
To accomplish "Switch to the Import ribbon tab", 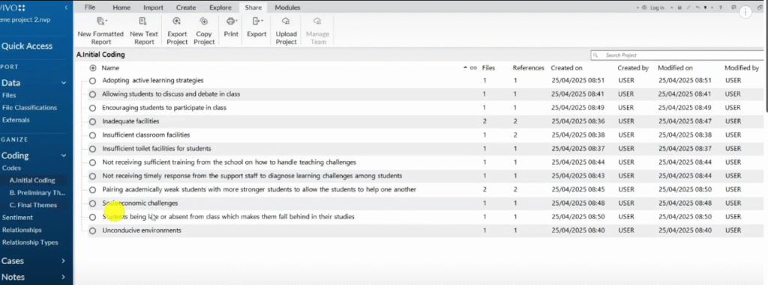I will [153, 7].
